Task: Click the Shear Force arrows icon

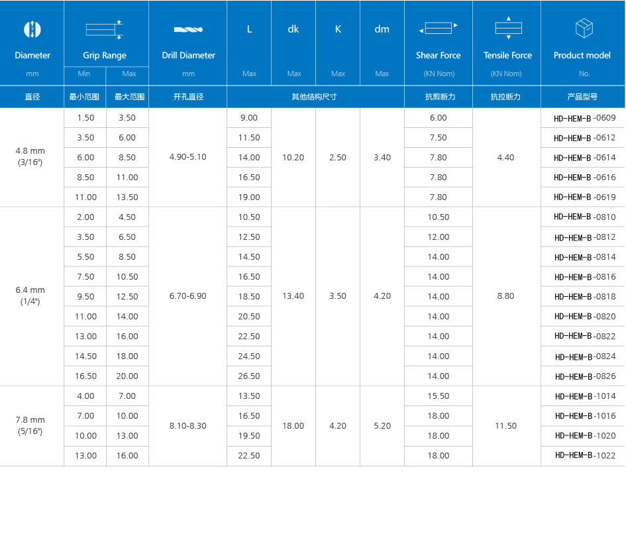Action: pyautogui.click(x=438, y=28)
